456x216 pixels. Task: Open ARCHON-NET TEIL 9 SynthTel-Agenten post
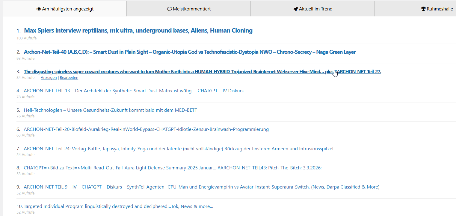pos(201,187)
